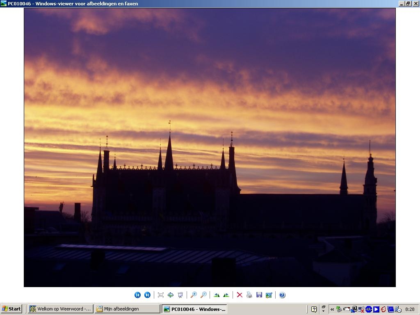Show image at actual size
This screenshot has width=420, height=315.
pos(171,295)
